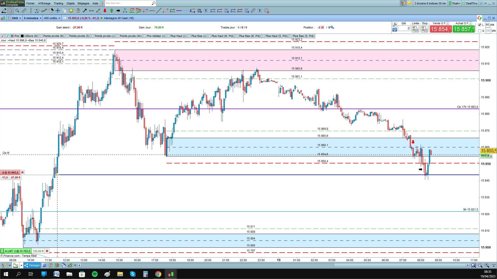This screenshot has height=279, width=497.
Task: Toggle the Points pivots (J) checkbox
Action: tap(93, 36)
